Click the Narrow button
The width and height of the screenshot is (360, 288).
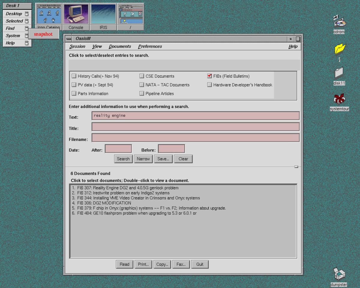[143, 159]
